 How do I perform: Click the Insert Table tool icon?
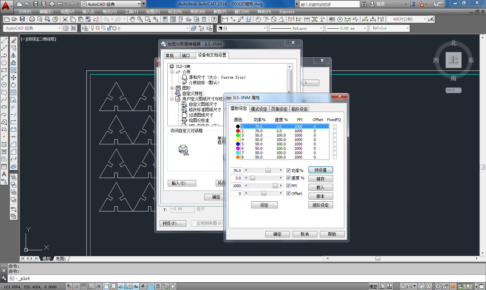click(x=4, y=167)
